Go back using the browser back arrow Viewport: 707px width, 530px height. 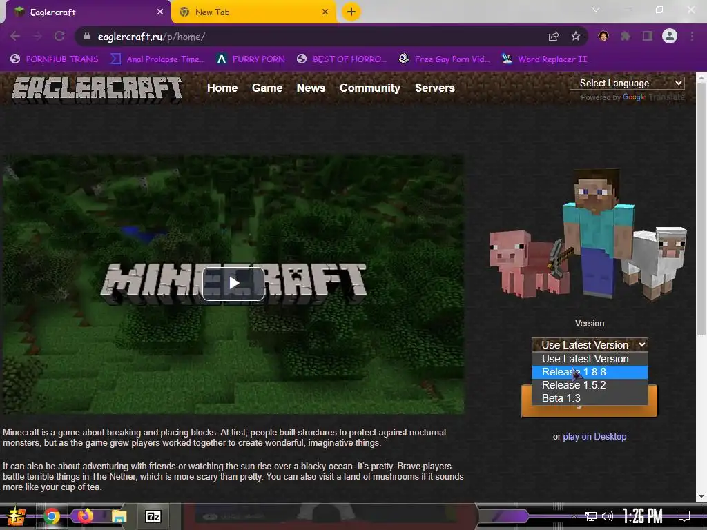point(15,36)
